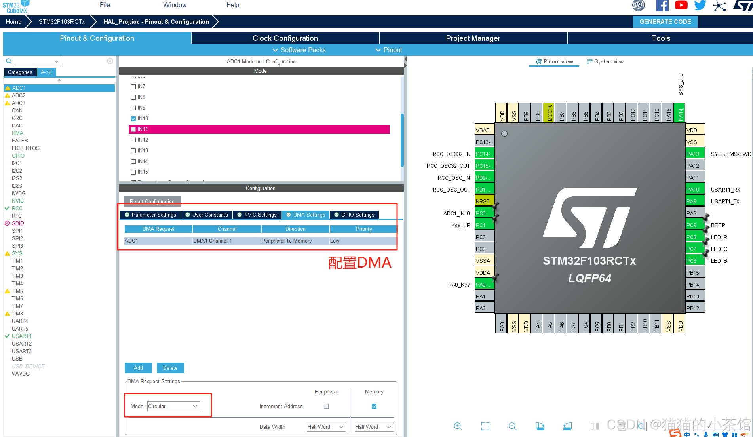
Task: Zoom in on the pinout view
Action: click(x=458, y=426)
